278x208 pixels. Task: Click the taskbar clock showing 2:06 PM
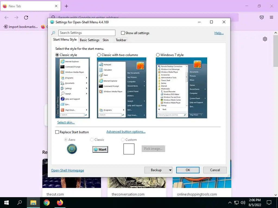(255, 203)
